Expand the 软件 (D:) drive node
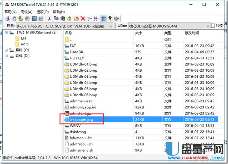The width and height of the screenshot is (228, 164). (6, 56)
